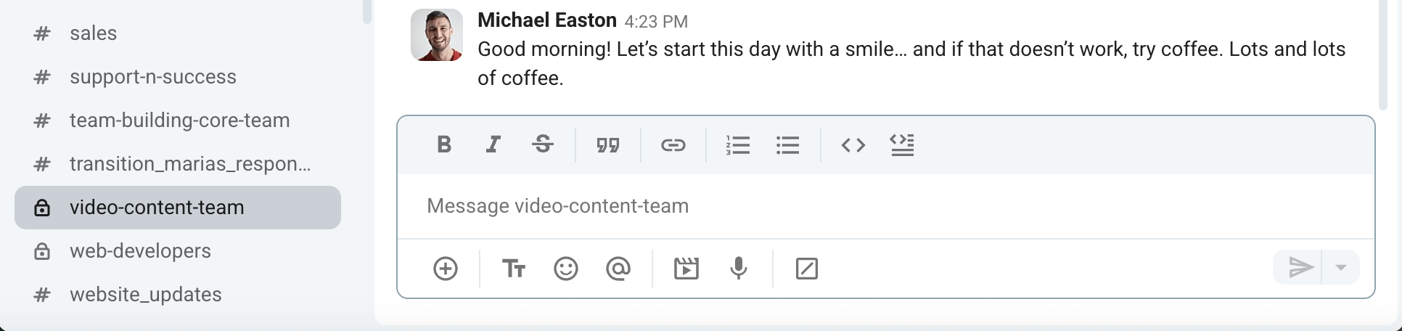Start a bulleted list
Screen dimensions: 1402x331
[787, 145]
